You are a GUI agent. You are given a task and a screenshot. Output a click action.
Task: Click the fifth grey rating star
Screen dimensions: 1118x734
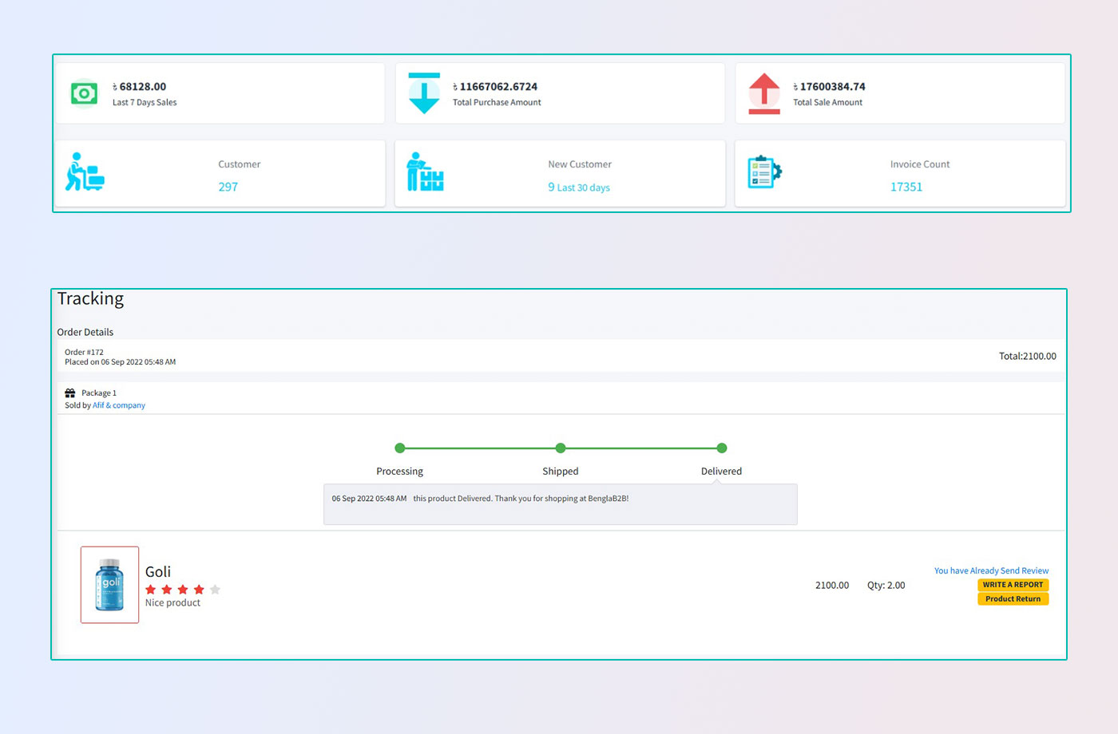coord(215,590)
